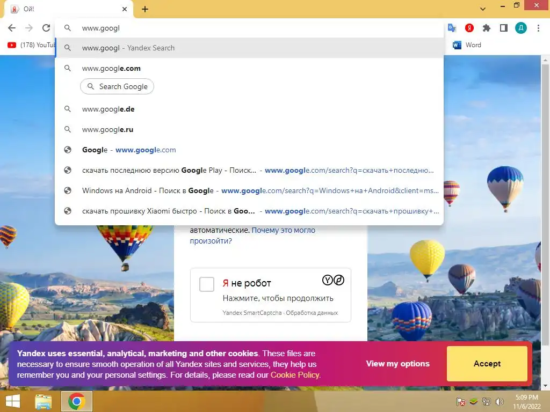Select www.google.ru suggestion

(249, 130)
